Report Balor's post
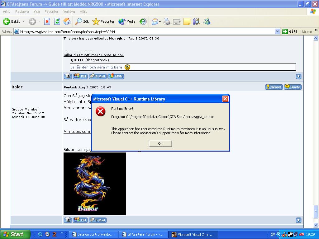 pos(274,87)
